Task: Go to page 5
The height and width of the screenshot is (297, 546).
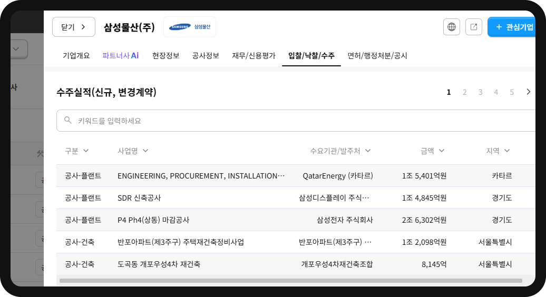Action: [512, 92]
